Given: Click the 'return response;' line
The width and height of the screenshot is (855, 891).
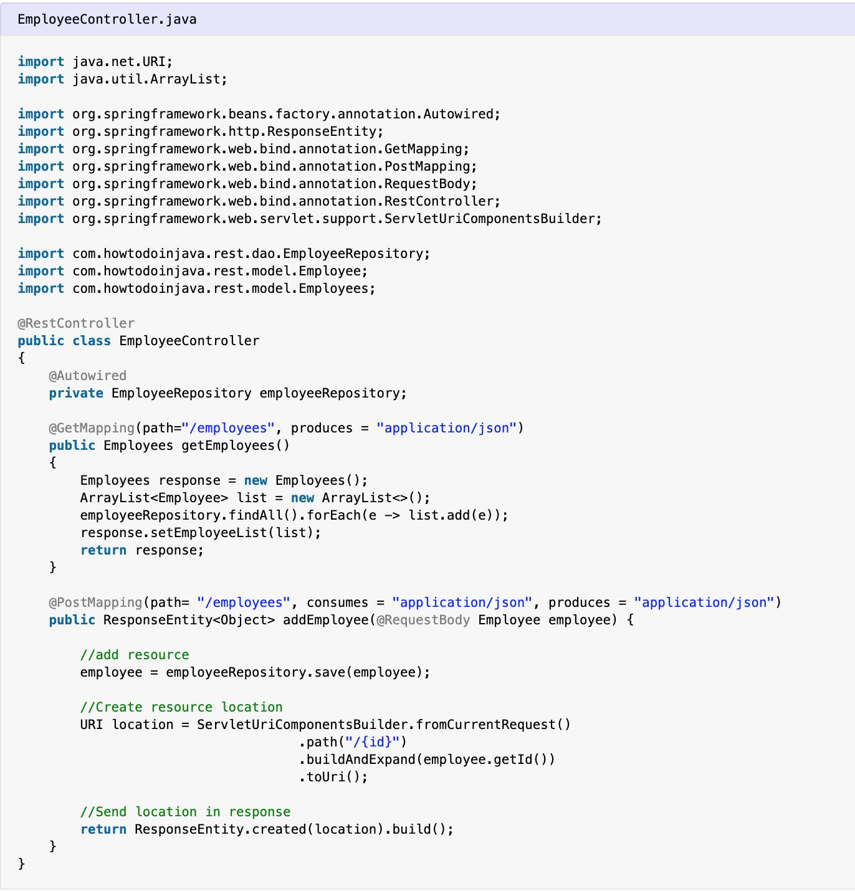Looking at the screenshot, I should click(x=142, y=550).
